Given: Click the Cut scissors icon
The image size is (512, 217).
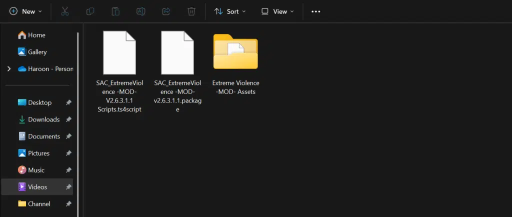Looking at the screenshot, I should point(64,11).
